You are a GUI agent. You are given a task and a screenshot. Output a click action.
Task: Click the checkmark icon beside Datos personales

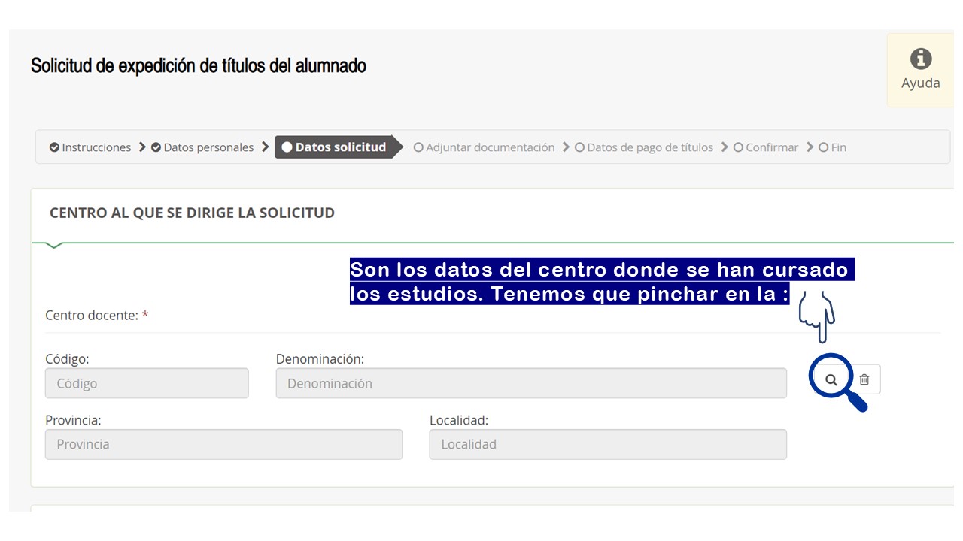click(156, 147)
